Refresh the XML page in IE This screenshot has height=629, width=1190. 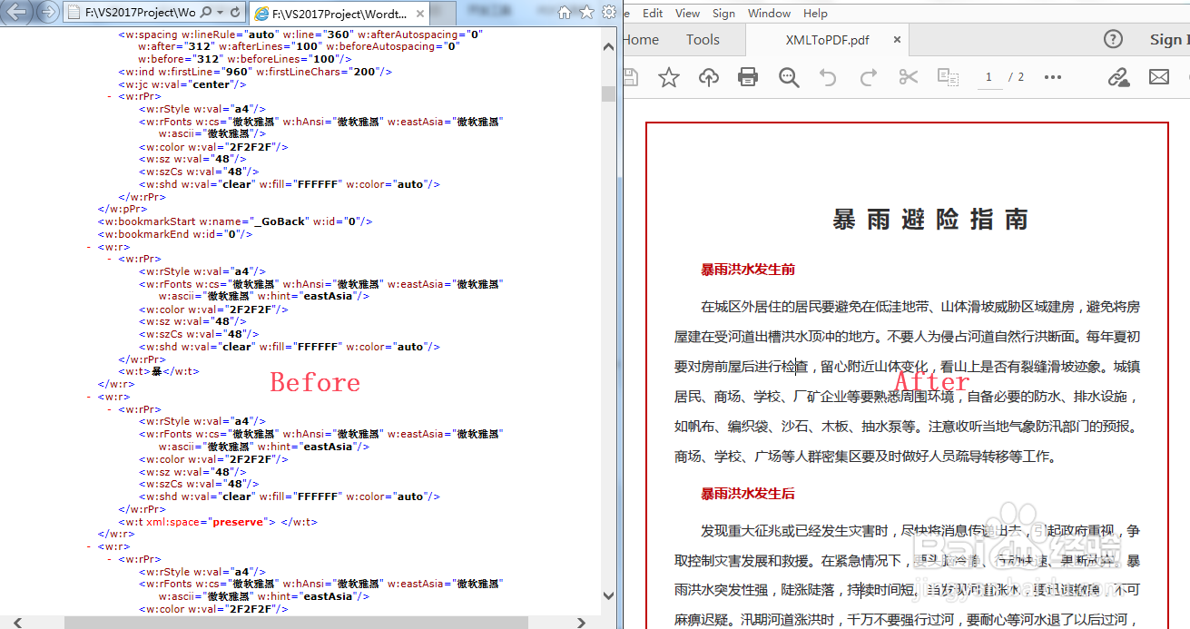[x=236, y=13]
